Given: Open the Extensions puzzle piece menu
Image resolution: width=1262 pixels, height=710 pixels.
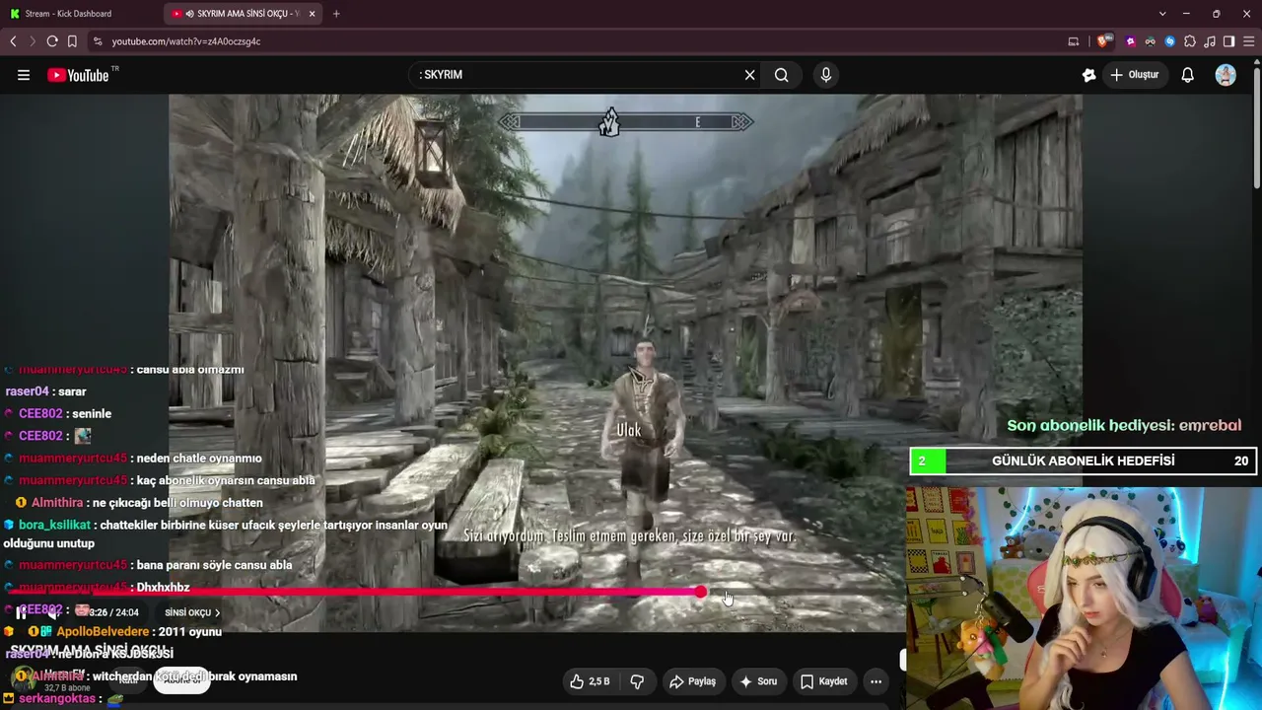Looking at the screenshot, I should tap(1190, 41).
